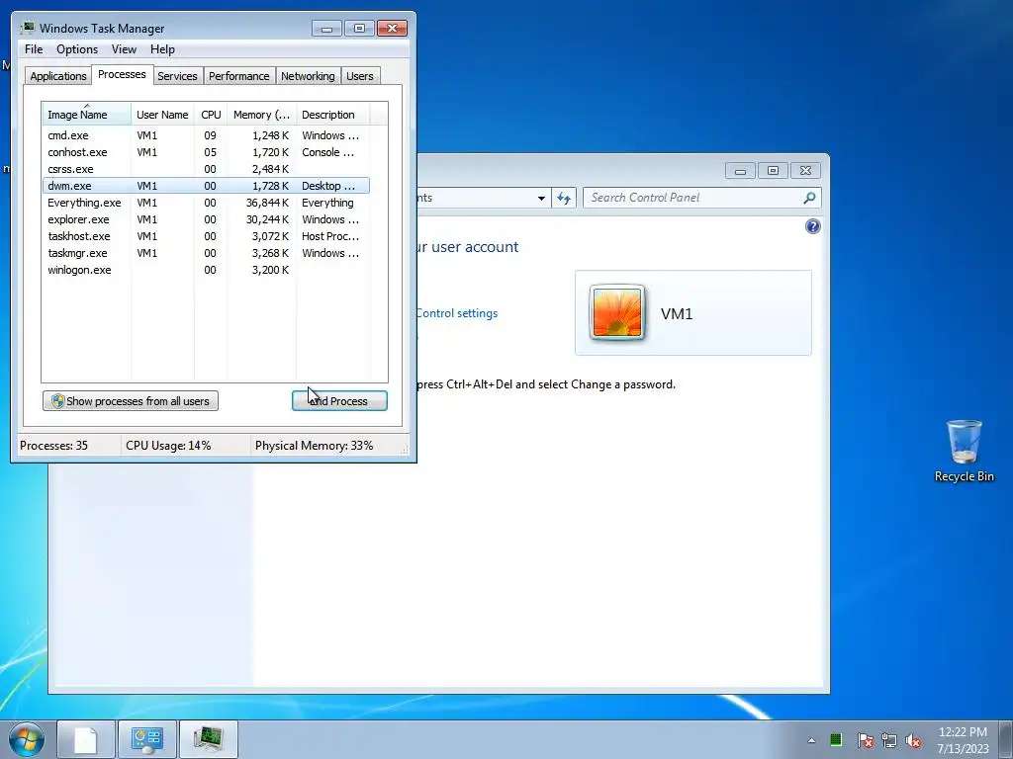
Task: Select the taskmgr.exe process
Action: pos(206,253)
